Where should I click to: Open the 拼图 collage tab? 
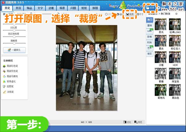[95, 8]
